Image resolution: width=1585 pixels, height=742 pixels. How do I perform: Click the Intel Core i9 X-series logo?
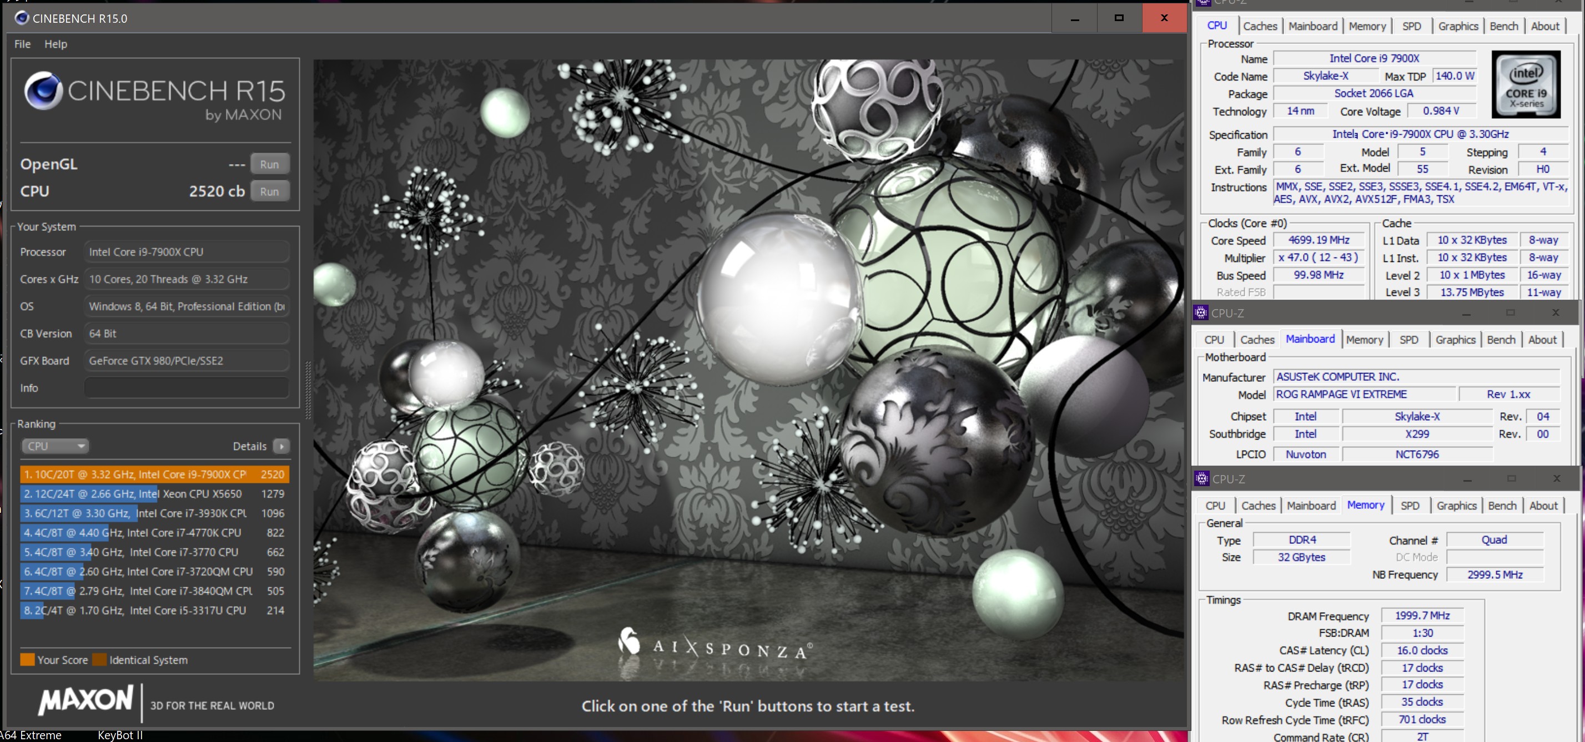[x=1526, y=84]
